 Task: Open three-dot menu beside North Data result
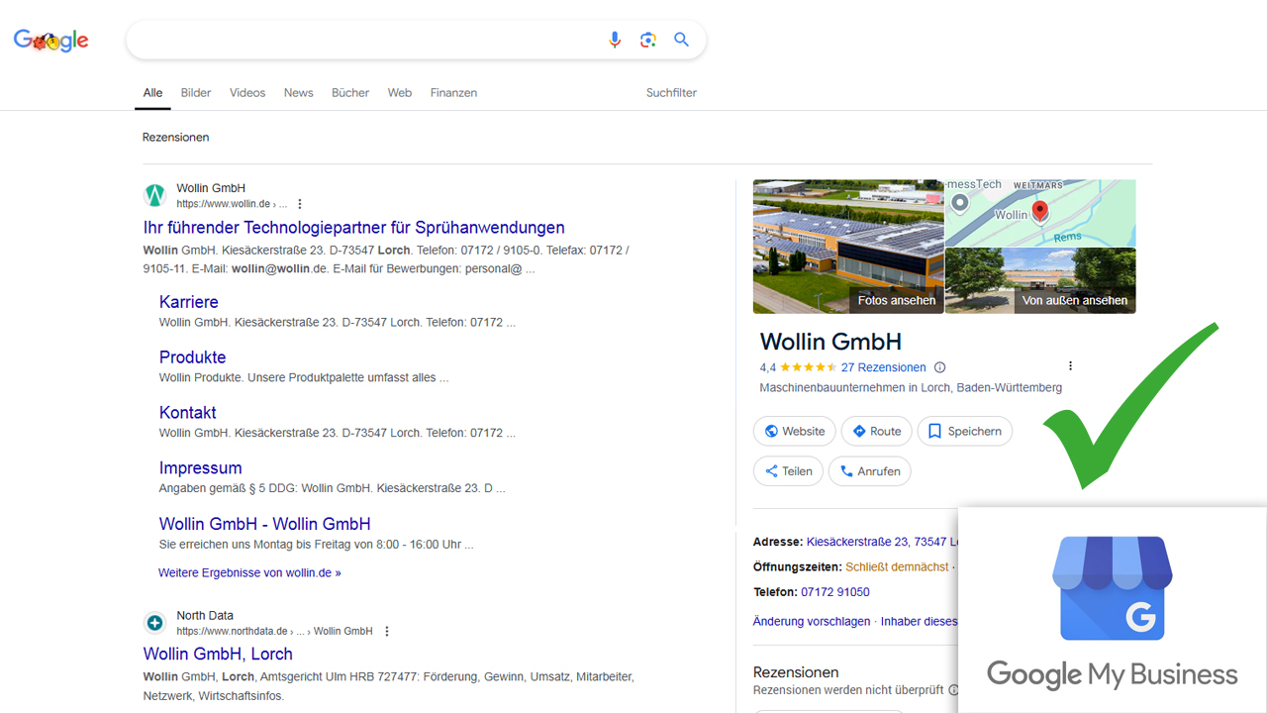387,631
